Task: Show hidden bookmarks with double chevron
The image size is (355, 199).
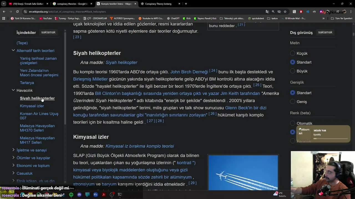Action: click(323, 18)
